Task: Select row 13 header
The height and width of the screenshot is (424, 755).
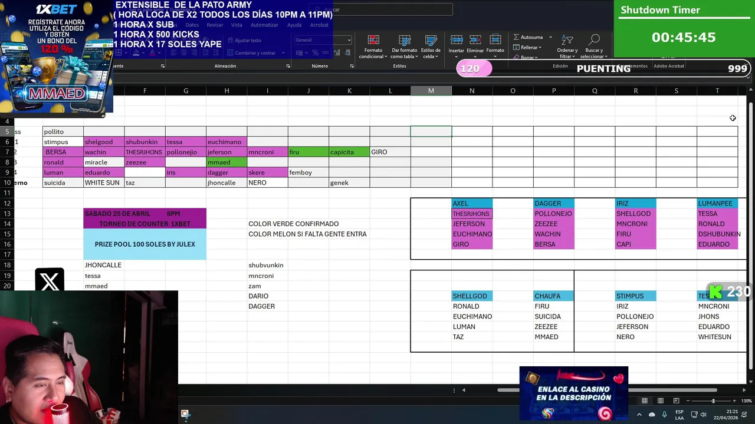Action: 7,214
